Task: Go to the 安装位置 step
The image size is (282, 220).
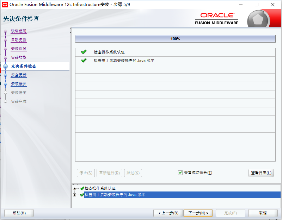Action: pos(19,49)
